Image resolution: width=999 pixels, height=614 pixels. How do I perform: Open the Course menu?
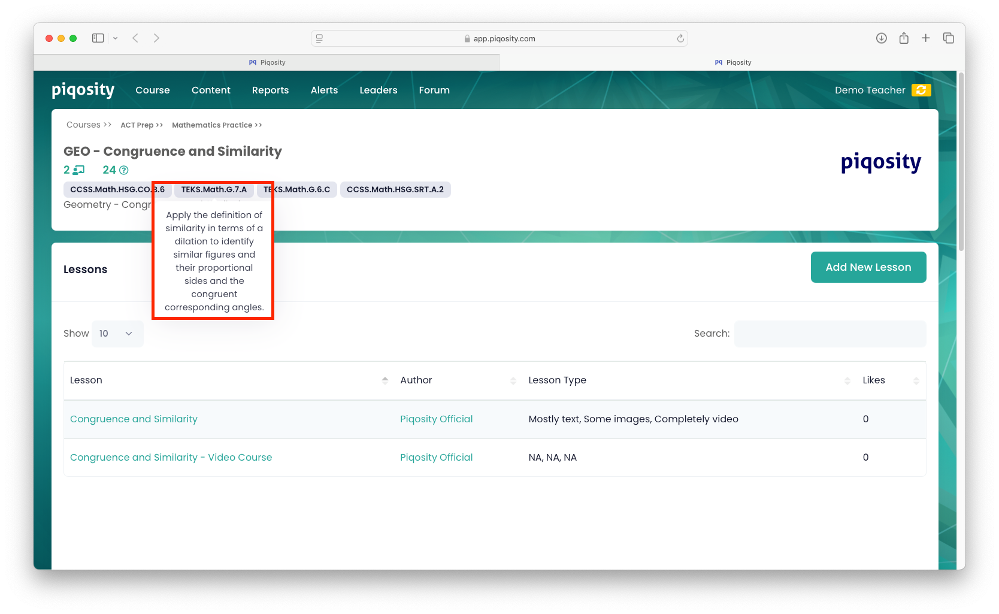153,90
